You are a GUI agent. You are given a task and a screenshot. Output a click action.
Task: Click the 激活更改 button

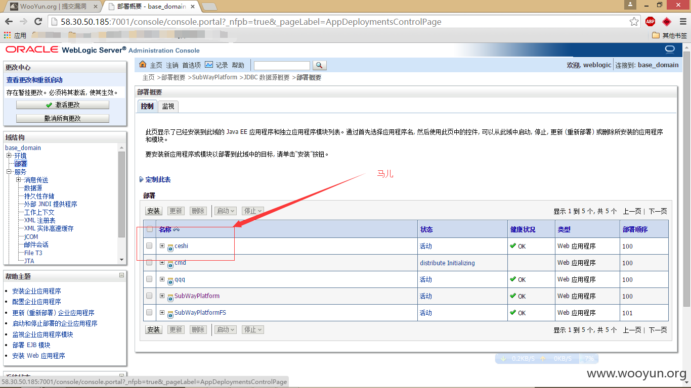(63, 105)
